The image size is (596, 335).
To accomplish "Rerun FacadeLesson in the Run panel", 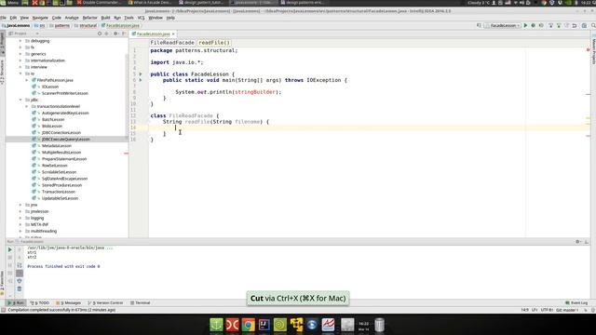I will click(10, 249).
